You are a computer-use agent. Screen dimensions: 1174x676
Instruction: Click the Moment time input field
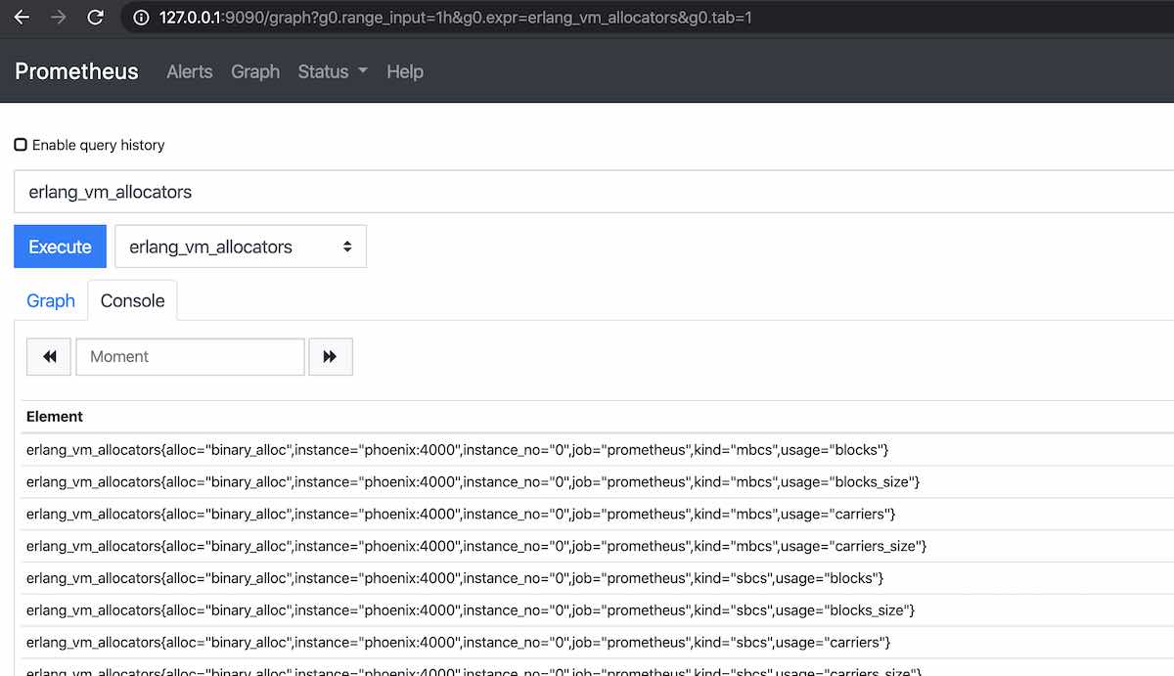190,357
